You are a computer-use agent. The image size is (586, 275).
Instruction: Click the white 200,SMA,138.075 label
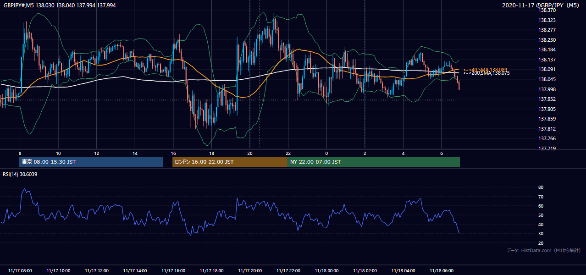pos(486,73)
